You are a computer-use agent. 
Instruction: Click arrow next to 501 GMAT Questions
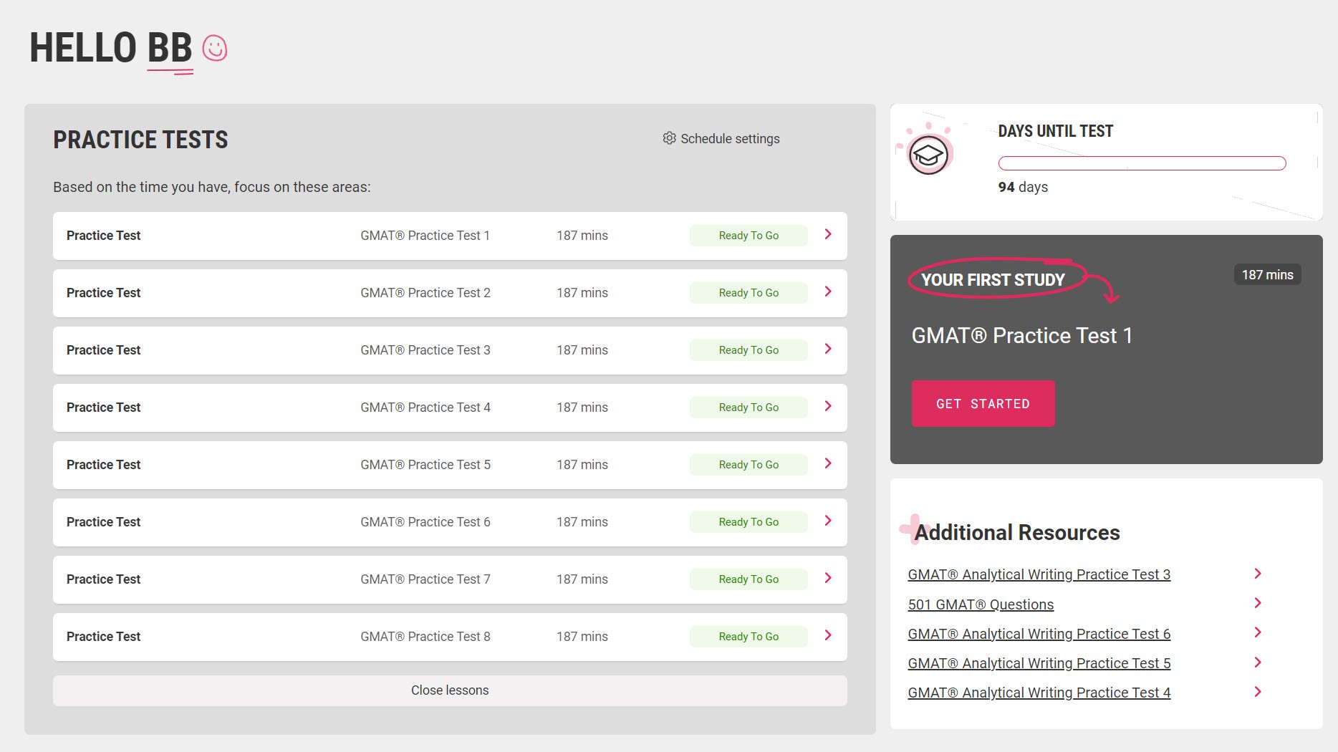click(1257, 604)
